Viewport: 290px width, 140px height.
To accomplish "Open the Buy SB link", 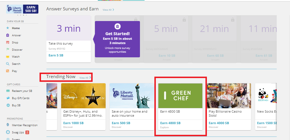I will (16, 105).
